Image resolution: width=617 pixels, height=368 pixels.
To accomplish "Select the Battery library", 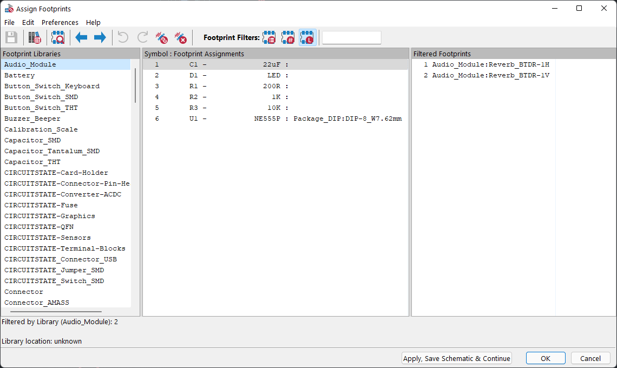I will click(x=65, y=75).
